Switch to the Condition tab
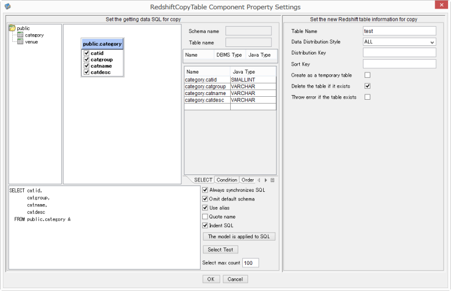This screenshot has height=291, width=451. [x=227, y=180]
